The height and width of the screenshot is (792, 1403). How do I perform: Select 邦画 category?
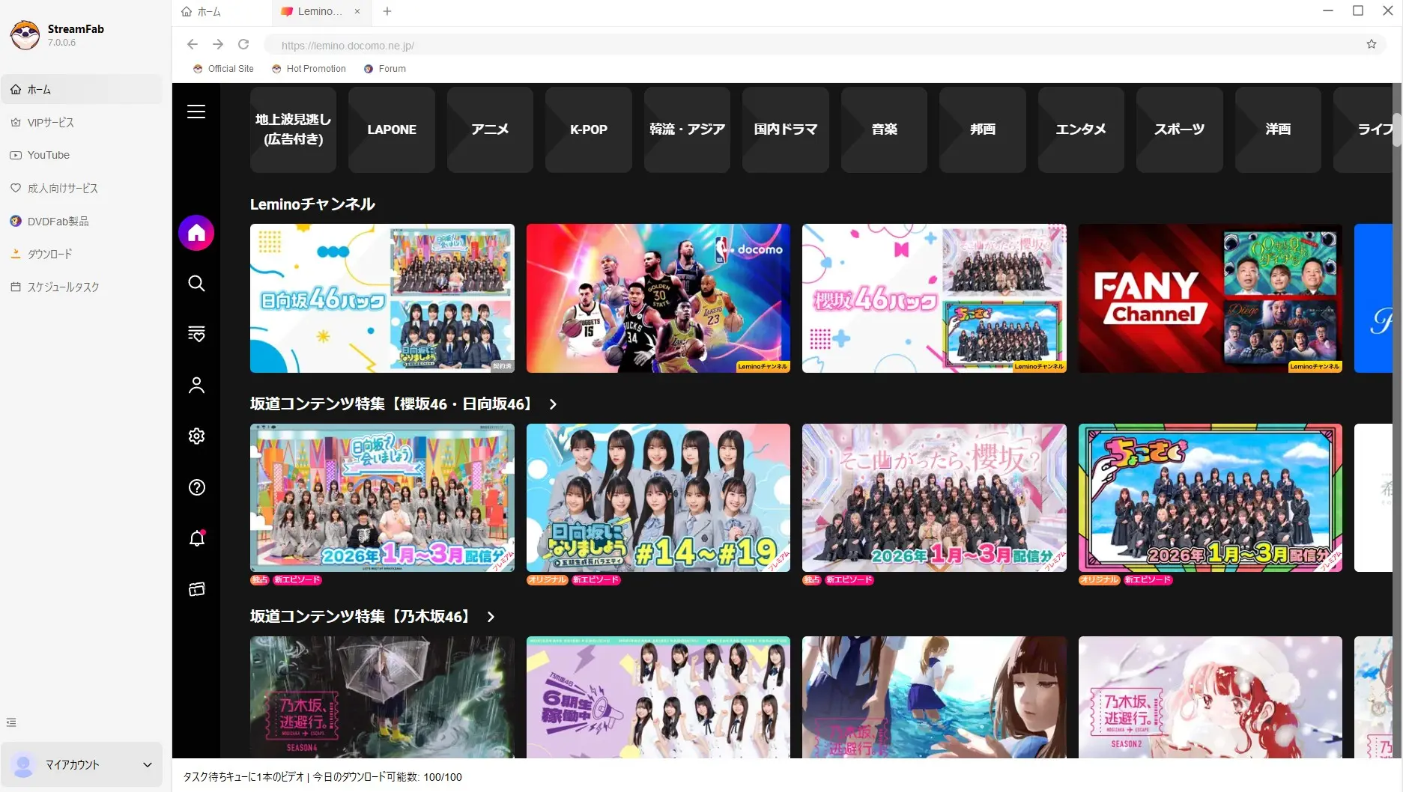[983, 130]
